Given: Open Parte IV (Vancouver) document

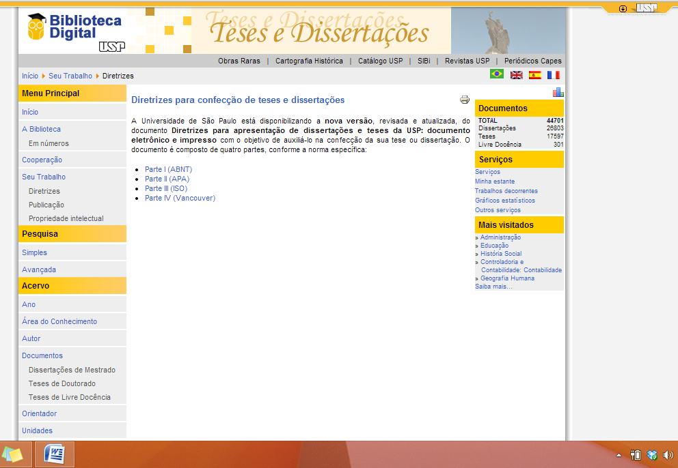Looking at the screenshot, I should click(180, 198).
